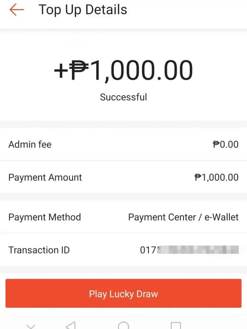Select the Payment Method label
Image resolution: width=247 pixels, height=329 pixels.
[45, 217]
